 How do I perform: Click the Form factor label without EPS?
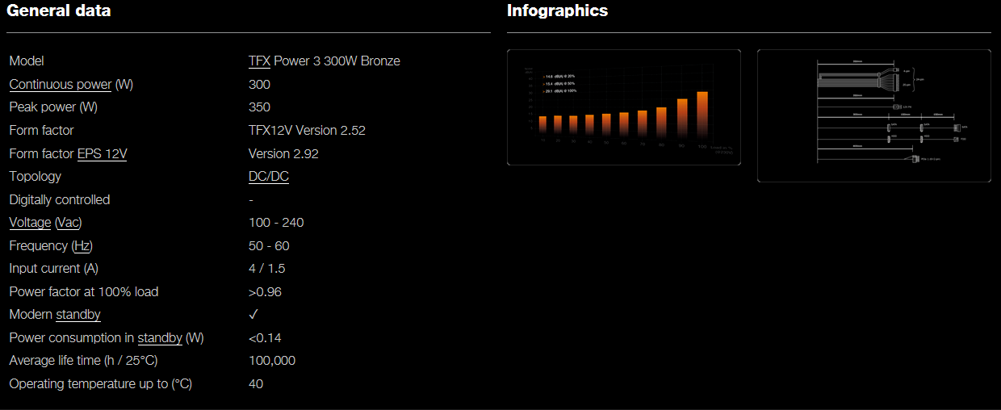click(41, 130)
